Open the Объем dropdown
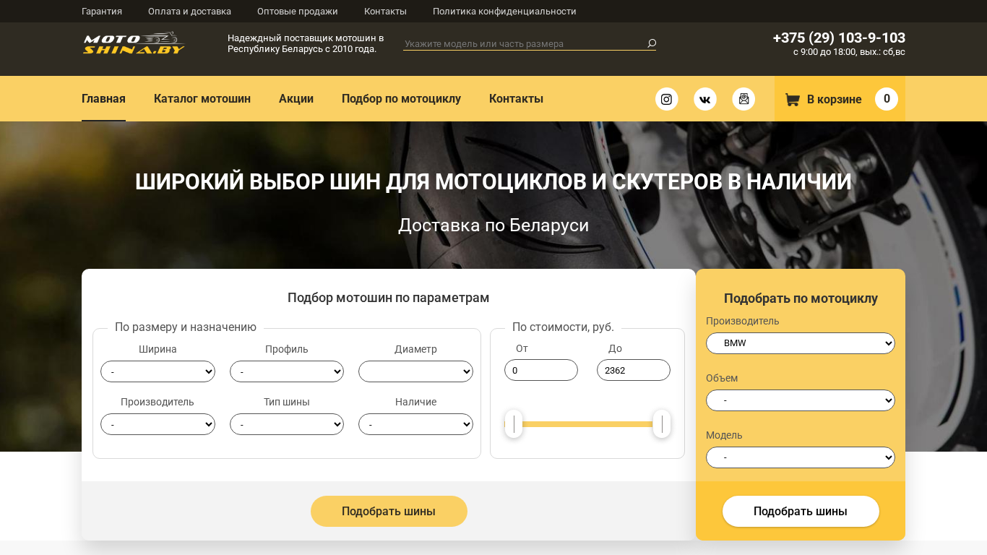 pos(800,400)
